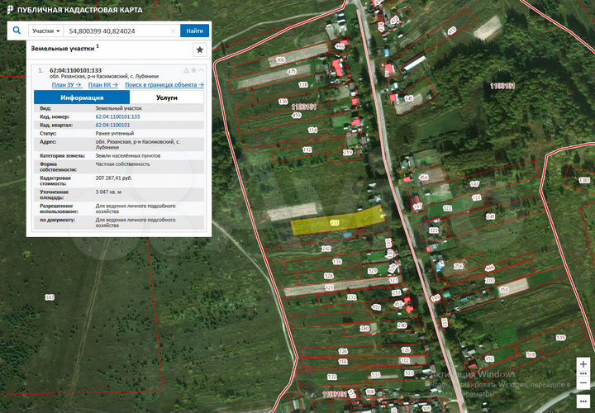Zoom in with the plus button
595x413 pixels.
point(583,363)
